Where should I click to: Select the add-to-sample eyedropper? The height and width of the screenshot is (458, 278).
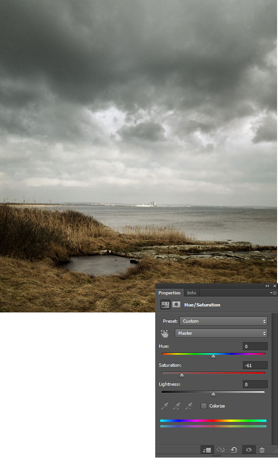177,406
